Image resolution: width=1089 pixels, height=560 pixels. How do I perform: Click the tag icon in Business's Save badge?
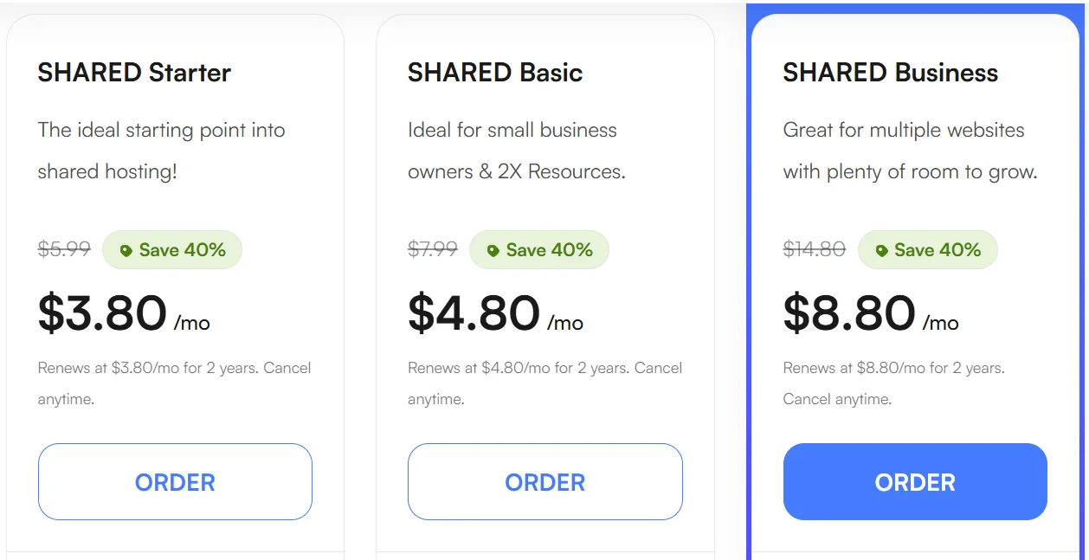click(x=882, y=251)
